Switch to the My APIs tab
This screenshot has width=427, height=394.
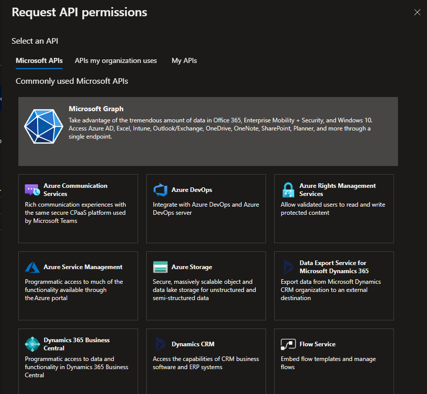[x=184, y=60]
